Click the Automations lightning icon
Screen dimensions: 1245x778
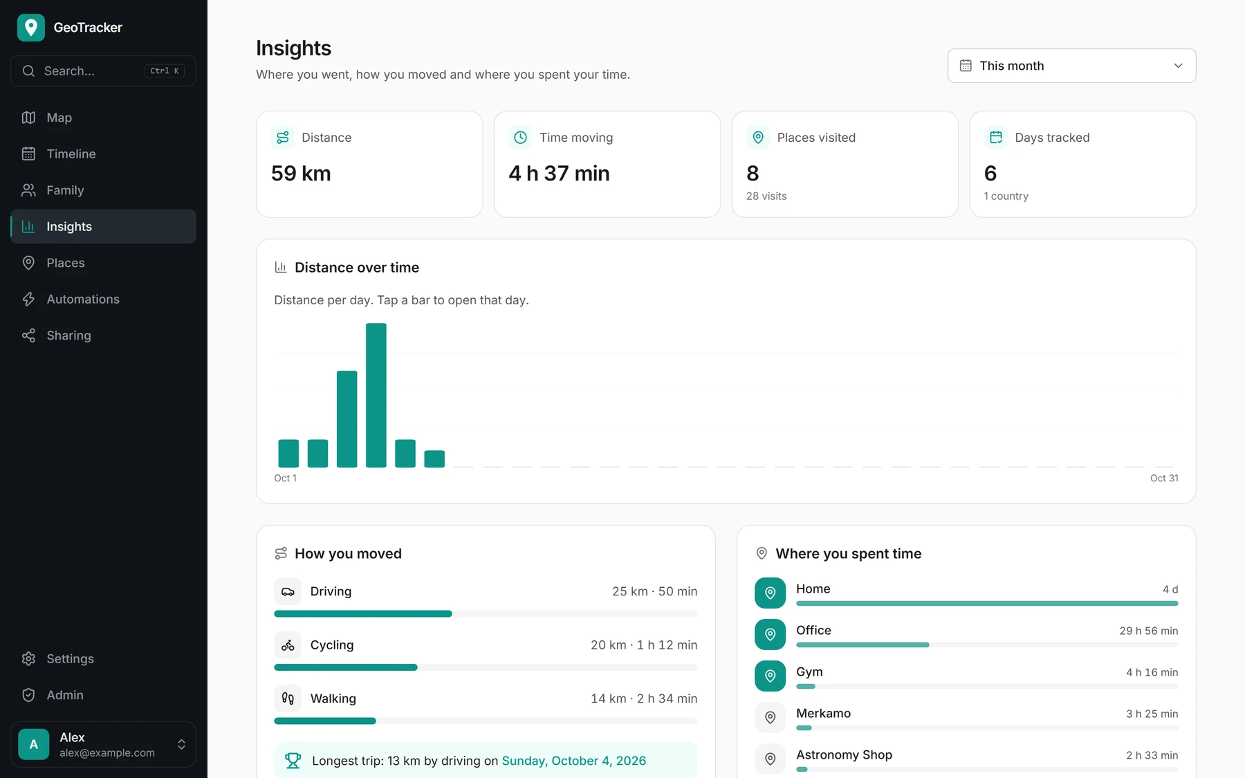28,299
